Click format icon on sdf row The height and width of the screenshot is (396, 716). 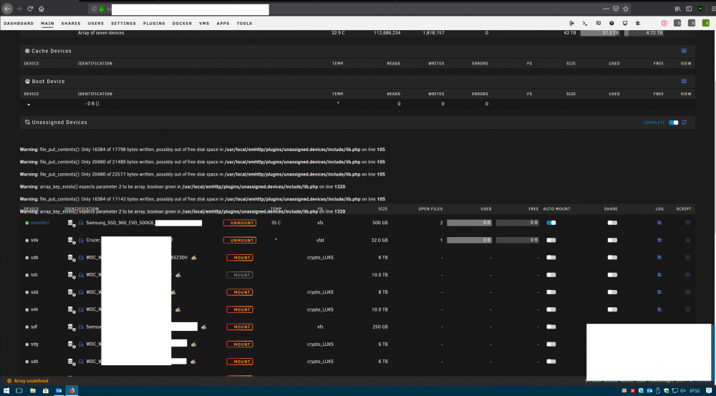pos(203,327)
